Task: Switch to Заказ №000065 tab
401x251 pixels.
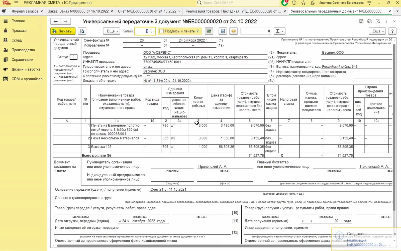Action: 78,11
